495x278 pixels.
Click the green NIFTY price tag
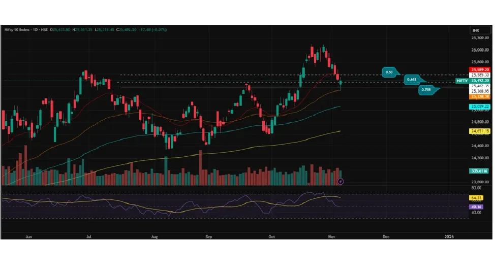462,81
